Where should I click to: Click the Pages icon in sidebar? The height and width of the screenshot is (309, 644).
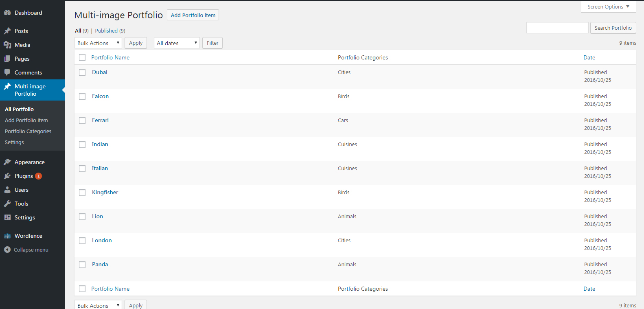tap(7, 59)
